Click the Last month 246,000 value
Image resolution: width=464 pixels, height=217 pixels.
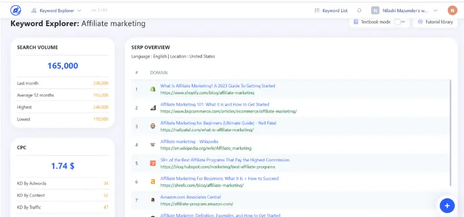click(x=100, y=83)
